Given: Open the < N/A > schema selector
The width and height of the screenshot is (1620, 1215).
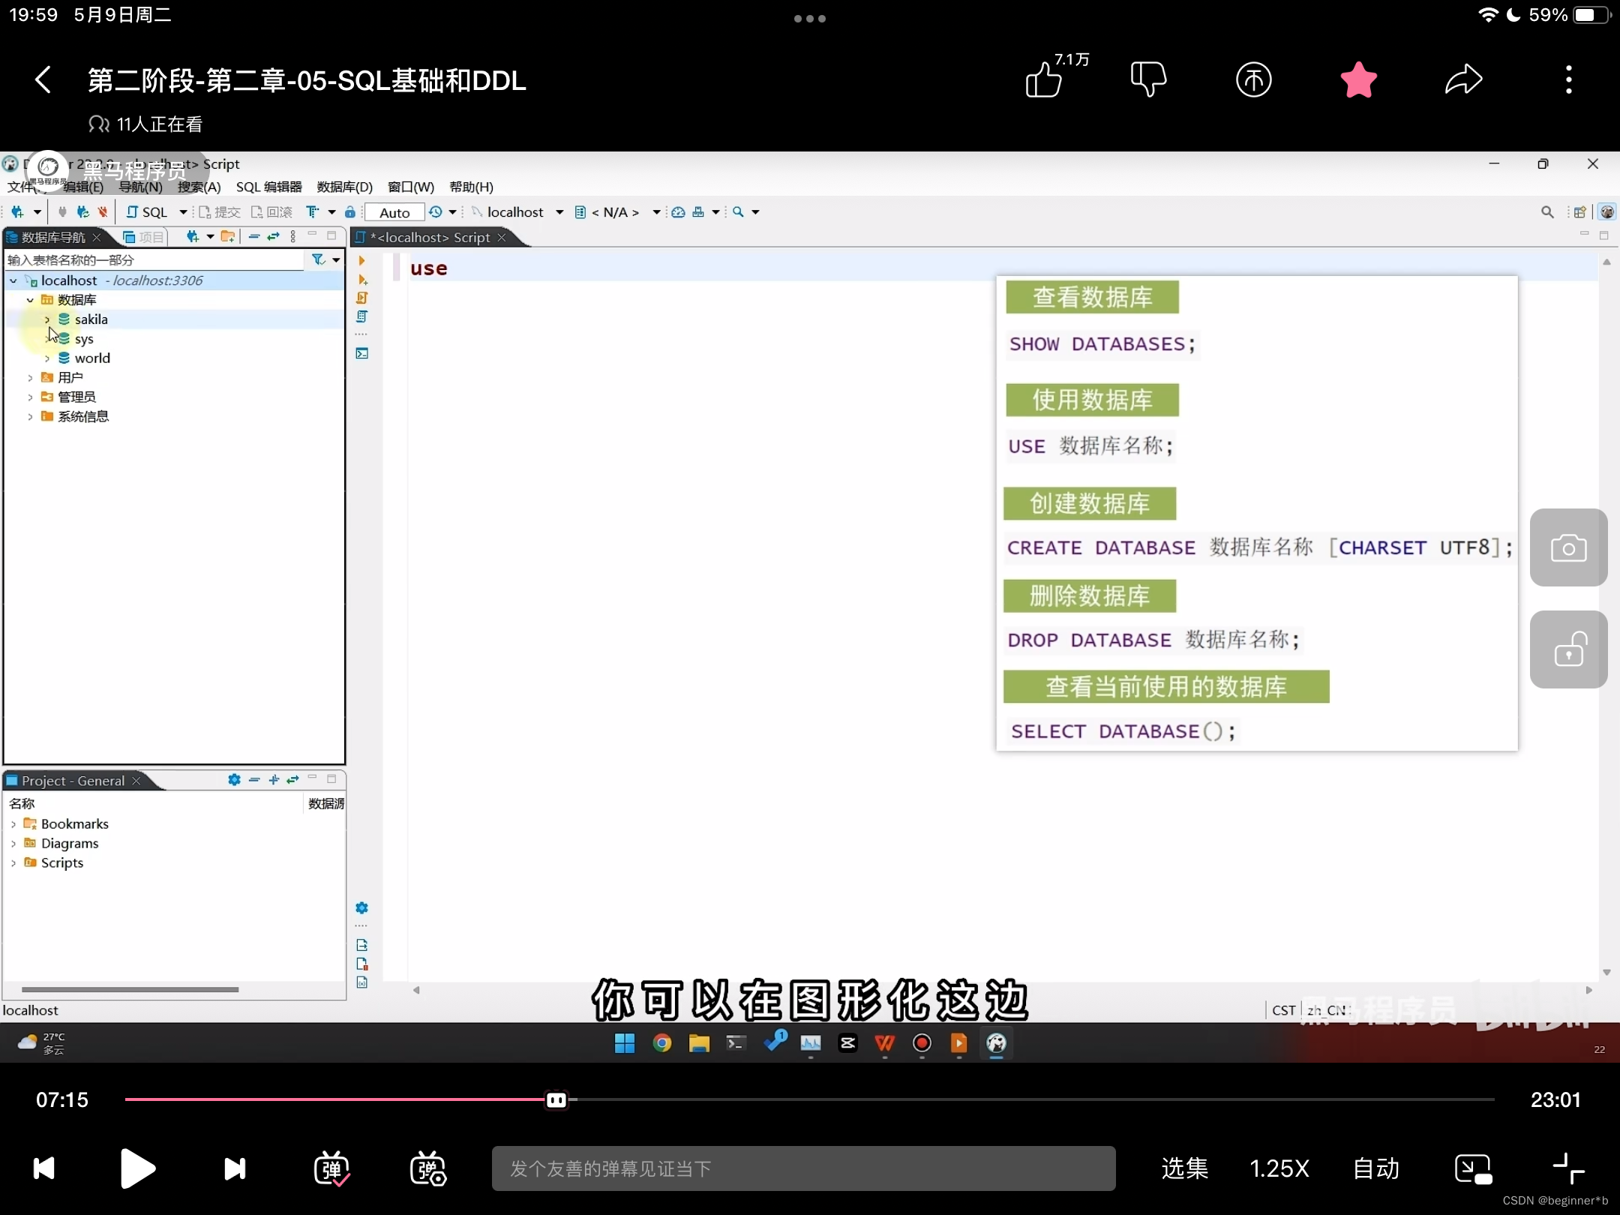Looking at the screenshot, I should click(x=616, y=212).
